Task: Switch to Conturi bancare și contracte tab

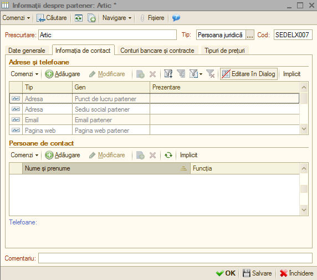Action: click(x=157, y=51)
